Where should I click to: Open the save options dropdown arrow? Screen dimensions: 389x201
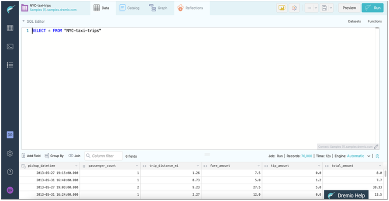click(330, 8)
